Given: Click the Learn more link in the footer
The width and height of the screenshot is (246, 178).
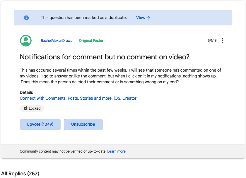Looking at the screenshot, I should (117, 151).
